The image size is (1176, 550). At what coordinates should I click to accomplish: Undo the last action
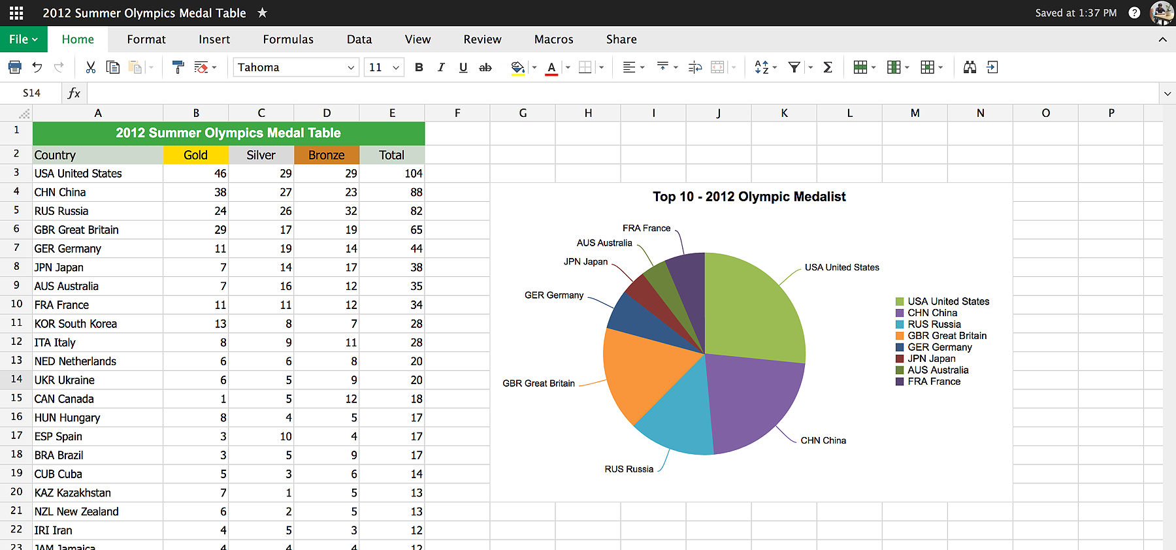point(37,67)
